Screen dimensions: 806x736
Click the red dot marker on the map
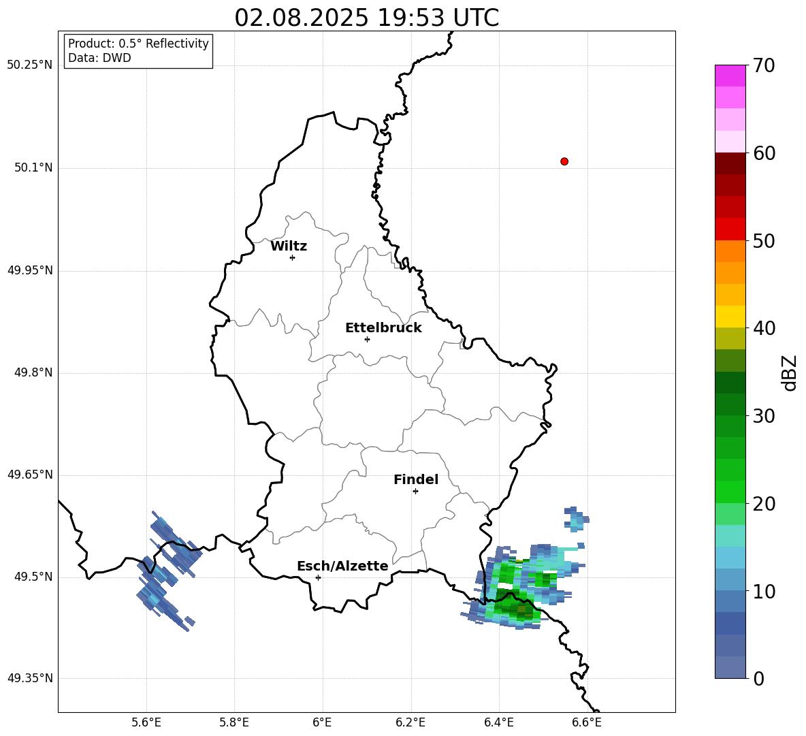click(x=564, y=161)
